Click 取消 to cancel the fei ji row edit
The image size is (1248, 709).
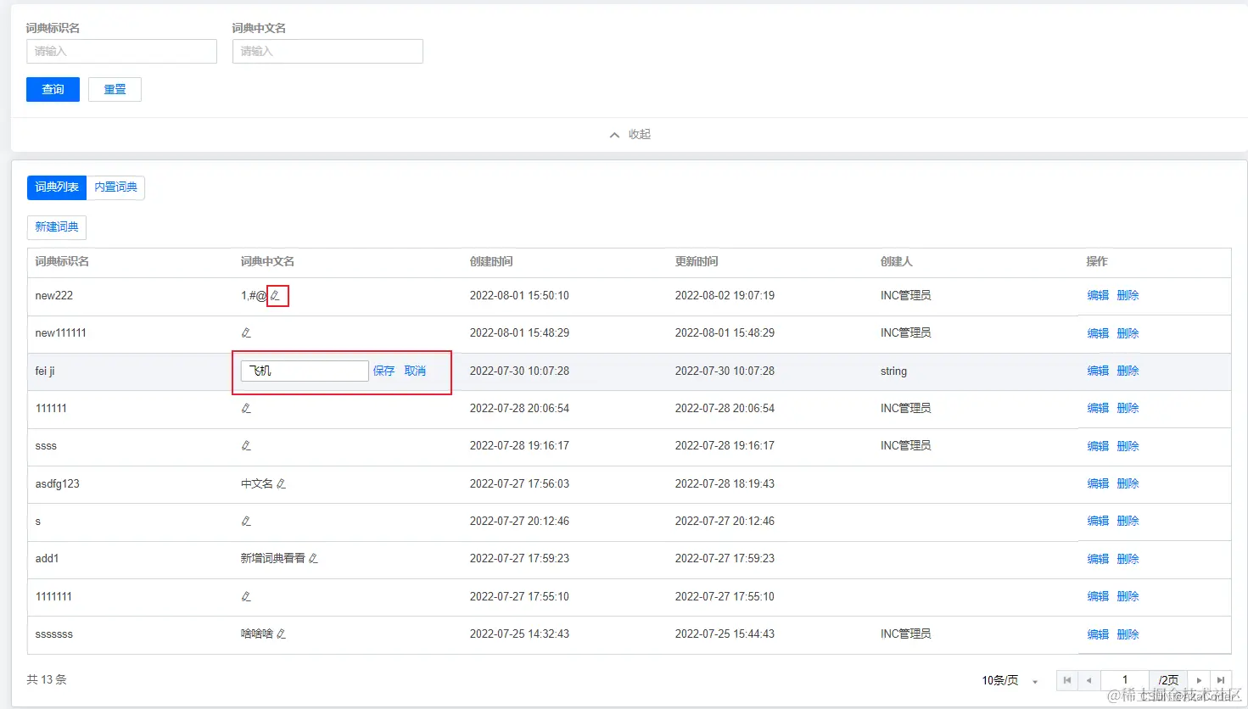coord(415,371)
